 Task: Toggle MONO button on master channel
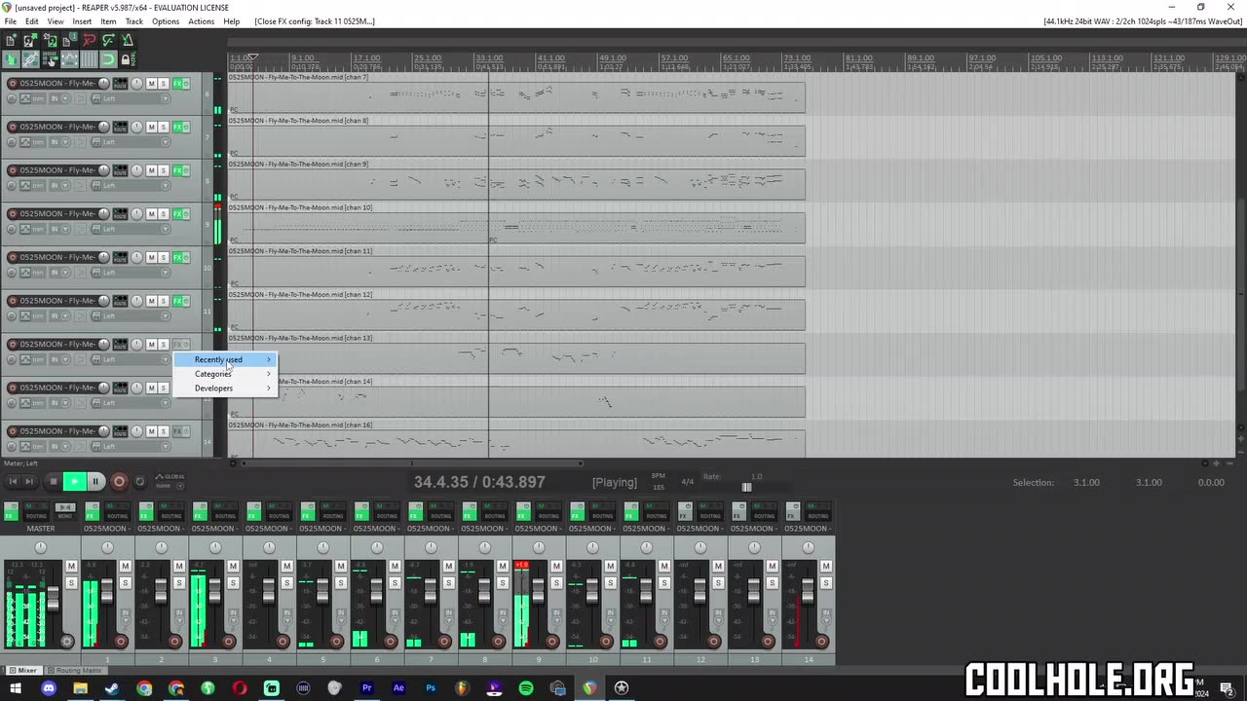(x=65, y=511)
